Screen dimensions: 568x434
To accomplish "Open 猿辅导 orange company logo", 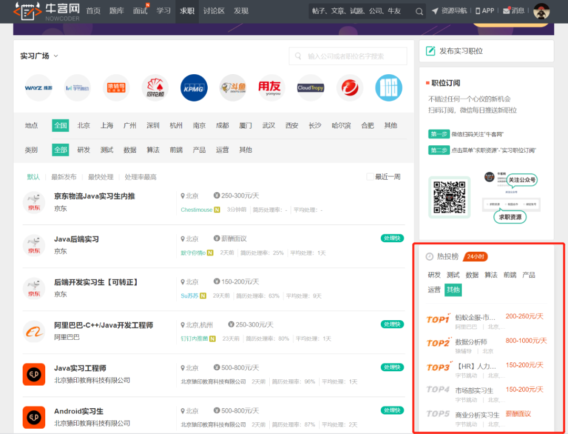I will click(x=116, y=88).
